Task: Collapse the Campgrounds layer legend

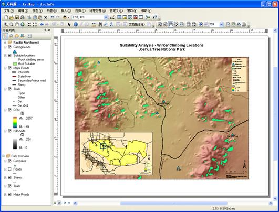Action: tap(5, 47)
